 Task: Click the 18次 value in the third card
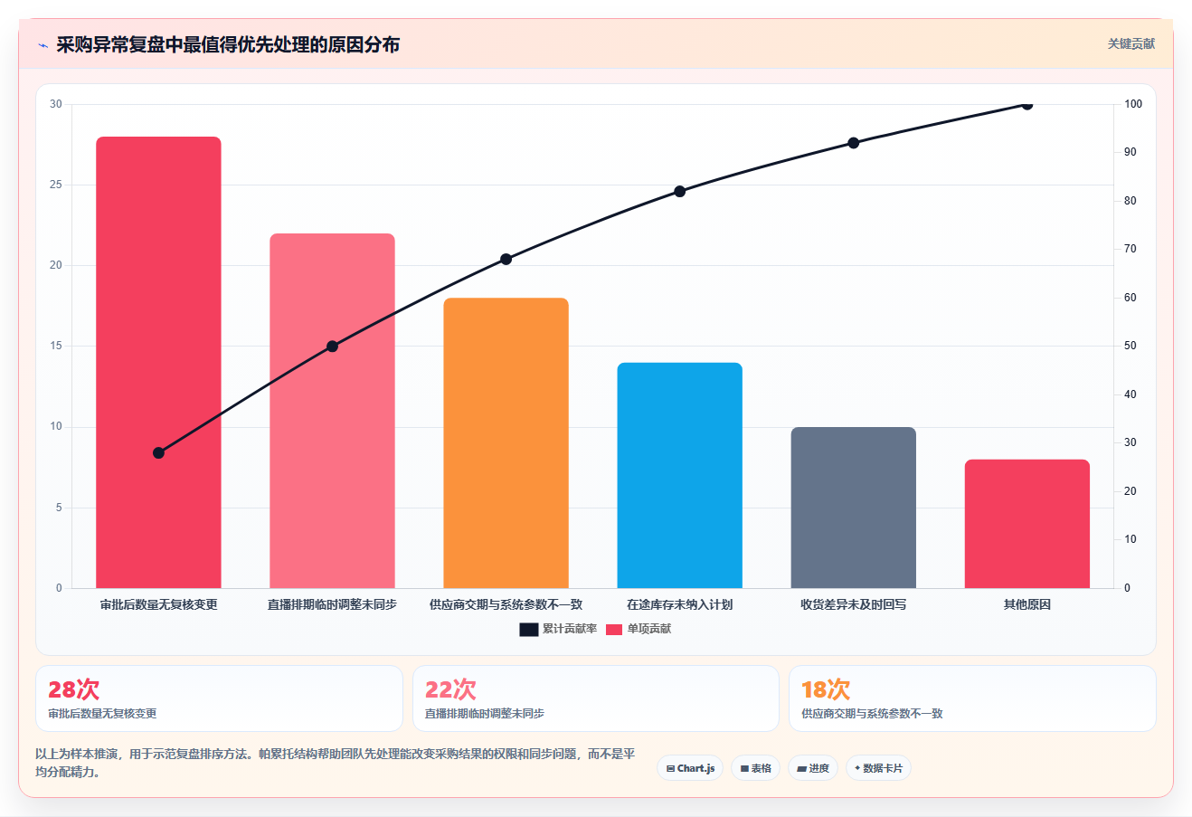[826, 689]
